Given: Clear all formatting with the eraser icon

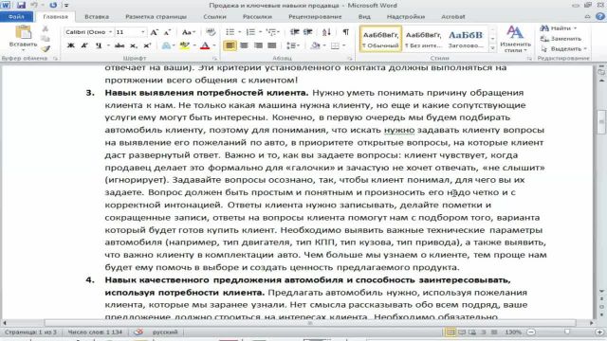Looking at the screenshot, I should 211,32.
